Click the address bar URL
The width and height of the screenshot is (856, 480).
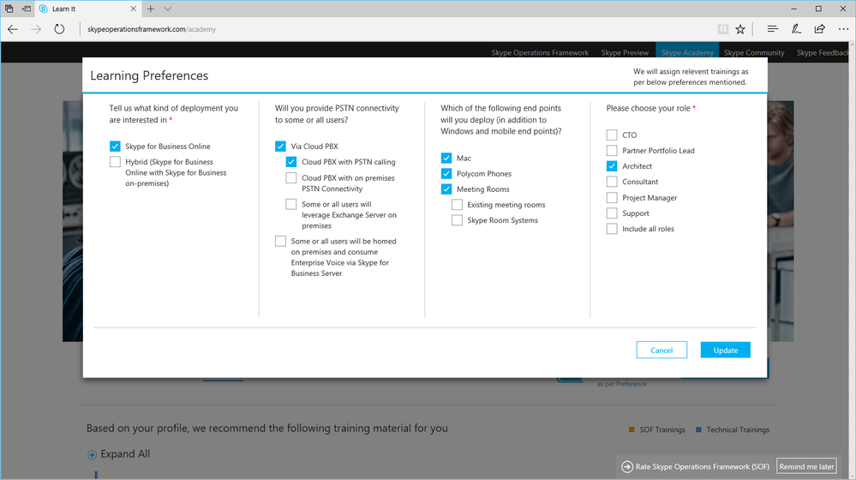pyautogui.click(x=152, y=29)
